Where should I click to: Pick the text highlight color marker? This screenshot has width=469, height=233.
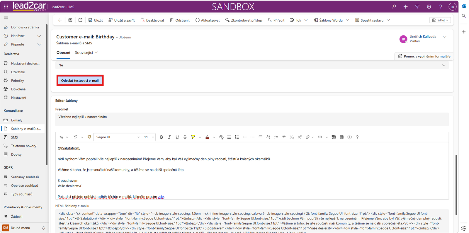193,137
